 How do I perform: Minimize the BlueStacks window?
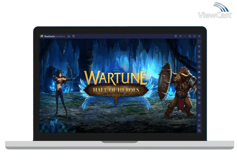click(x=185, y=36)
